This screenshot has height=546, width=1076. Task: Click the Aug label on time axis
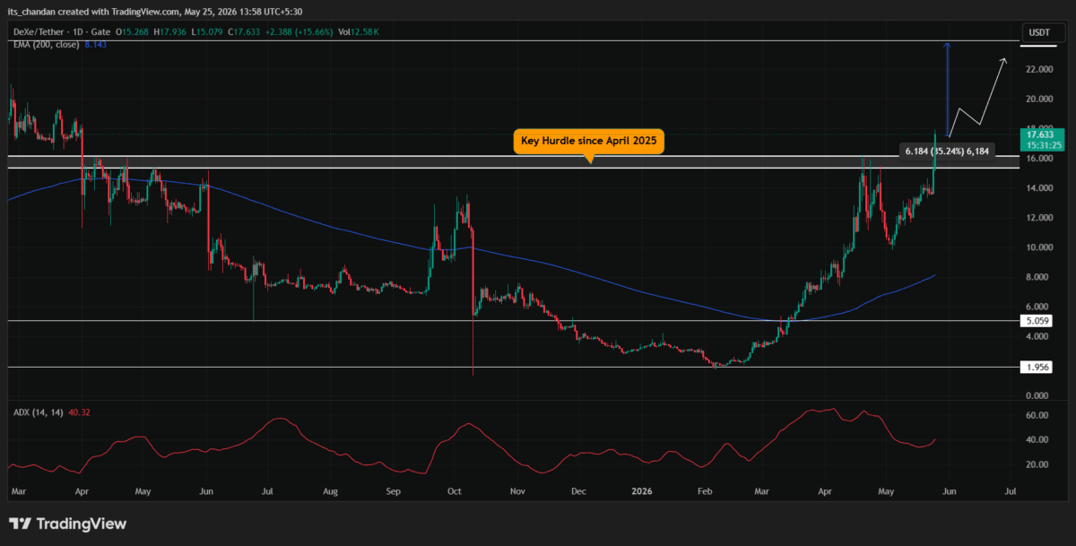tap(331, 492)
